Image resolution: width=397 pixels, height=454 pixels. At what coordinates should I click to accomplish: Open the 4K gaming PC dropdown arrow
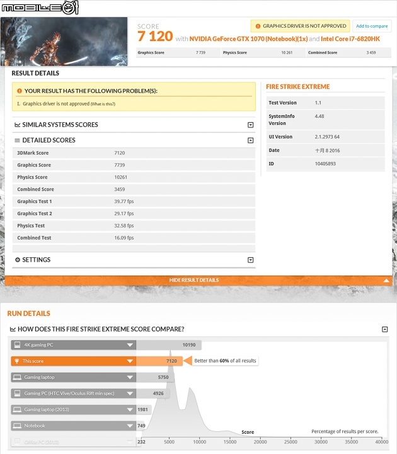pos(130,345)
